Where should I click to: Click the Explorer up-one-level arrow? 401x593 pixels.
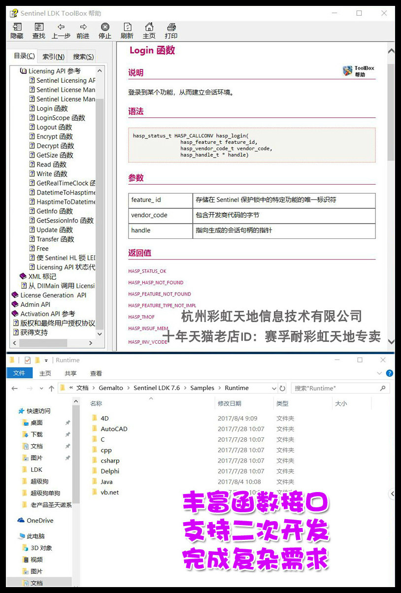point(51,388)
